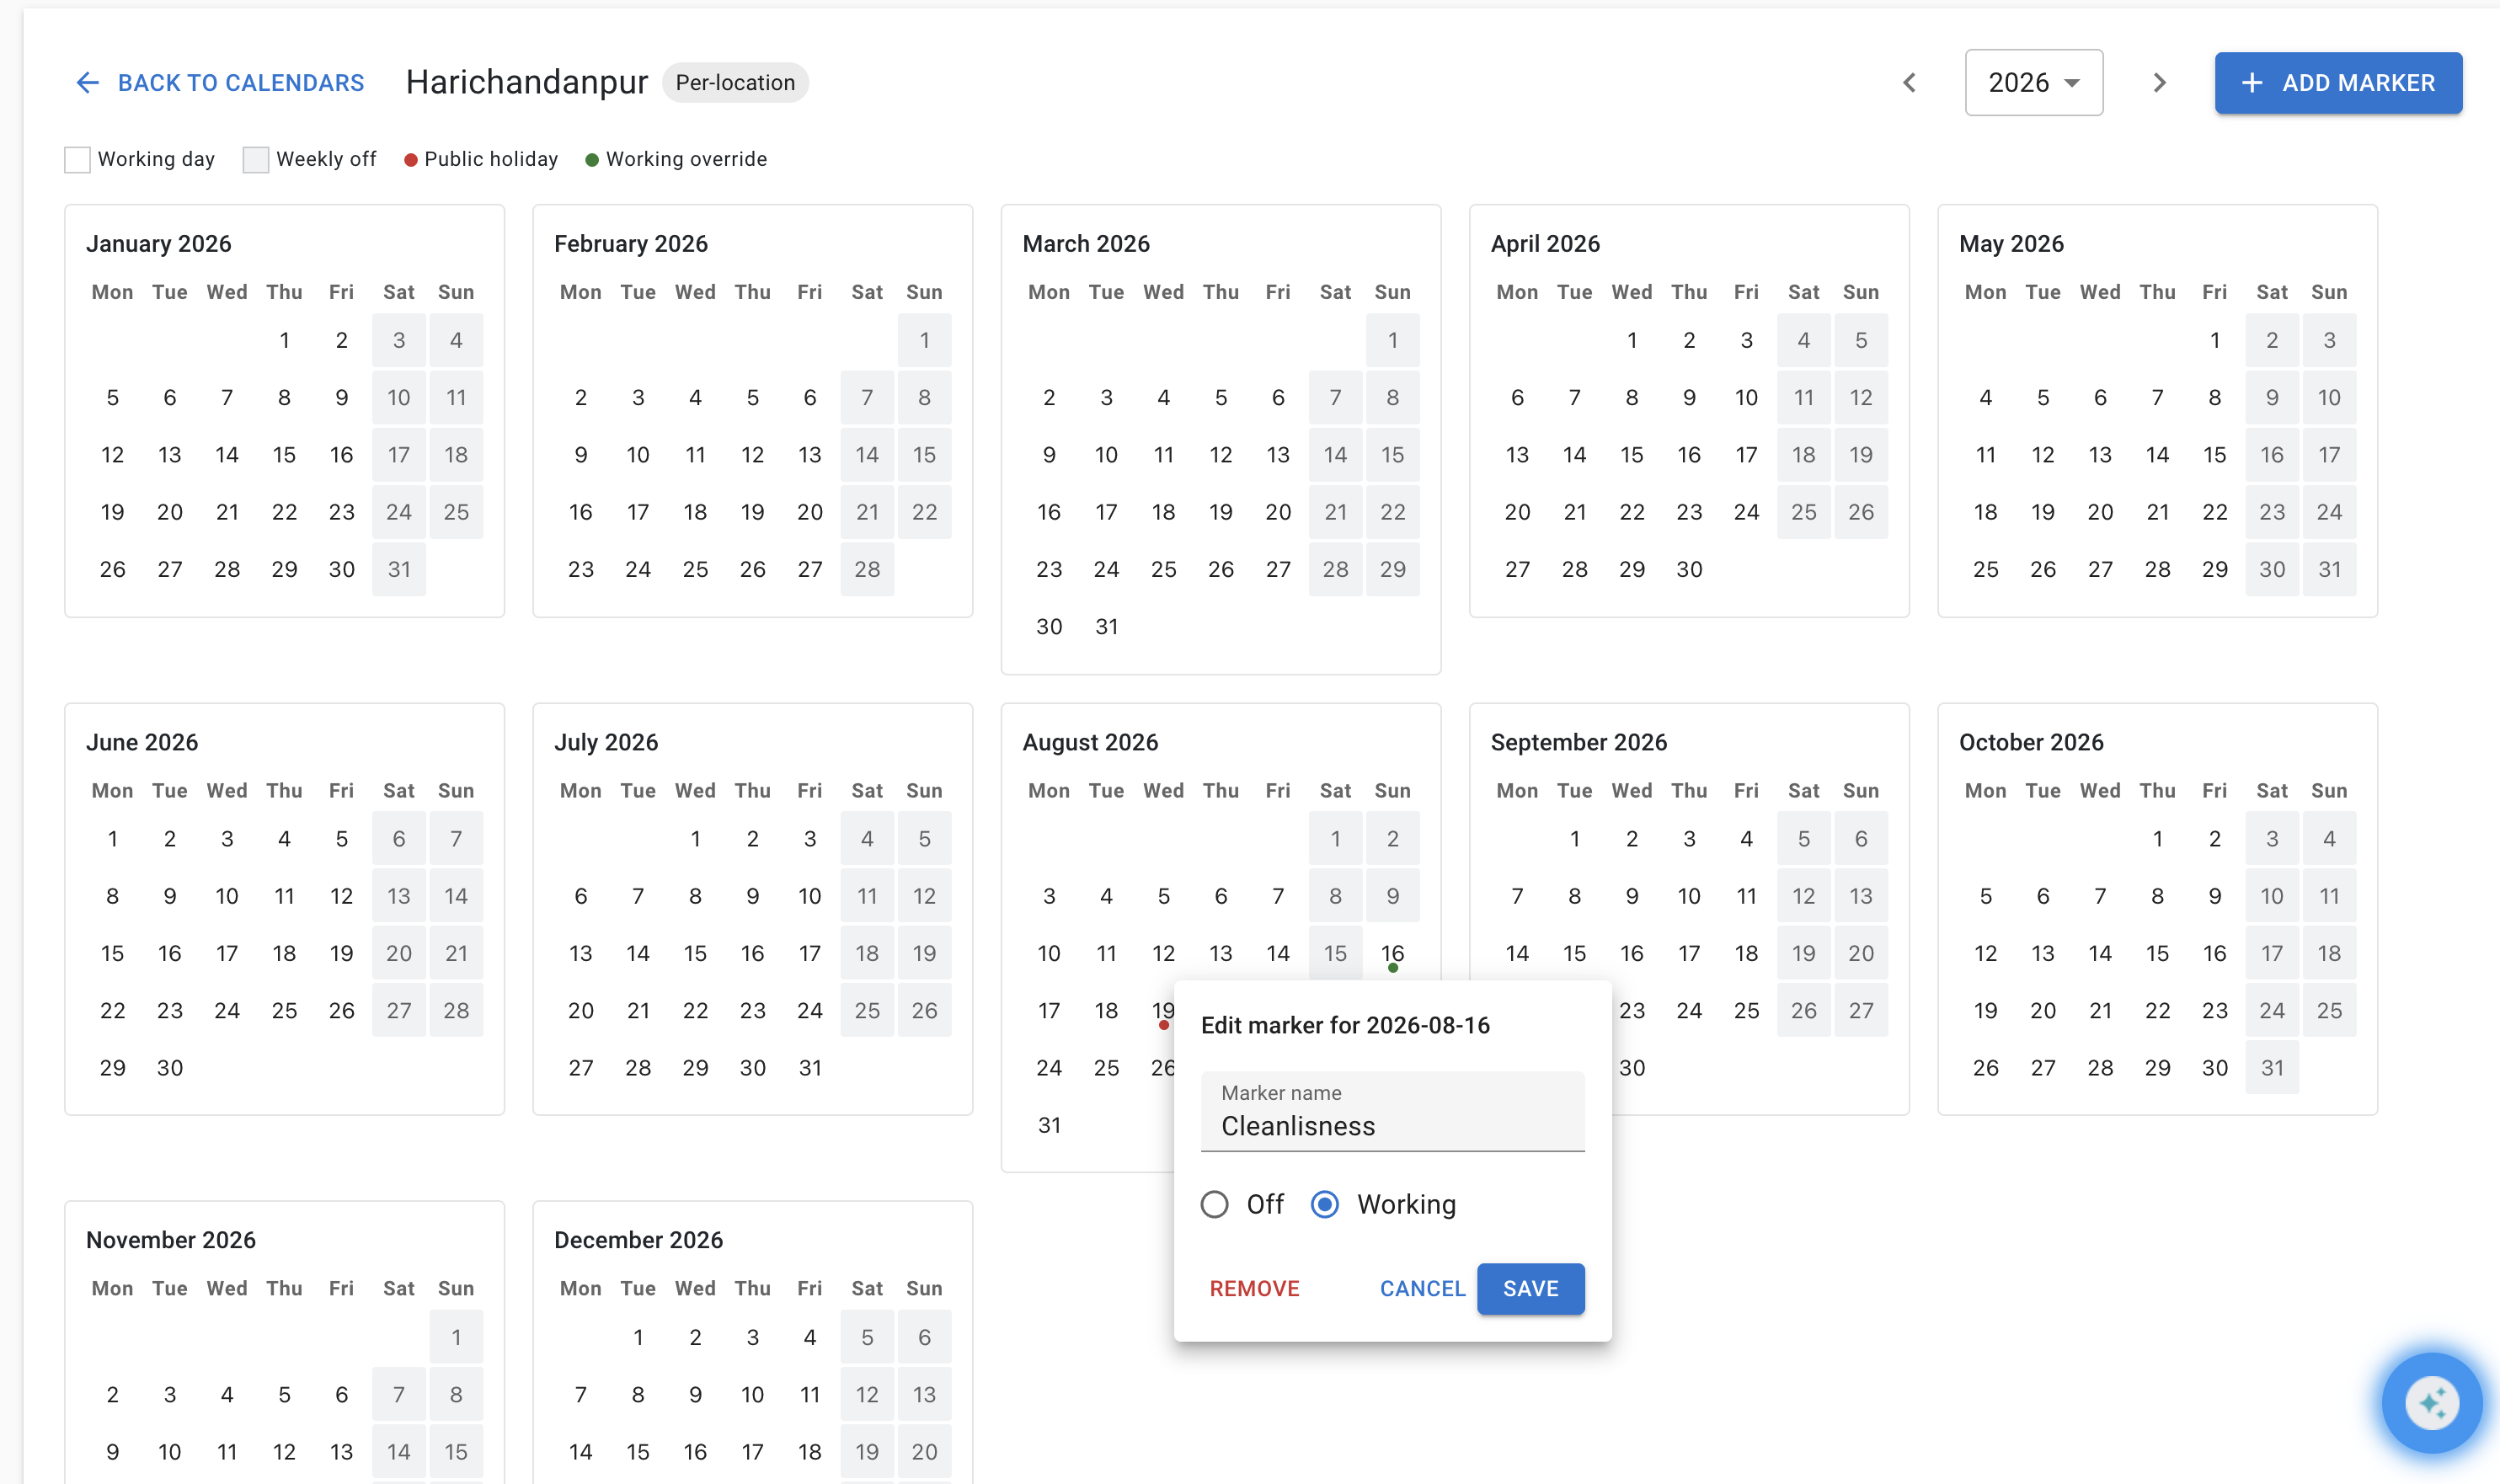Click the Weekly off legend swatch
Viewport: 2500px width, 1484px height.
pos(255,160)
